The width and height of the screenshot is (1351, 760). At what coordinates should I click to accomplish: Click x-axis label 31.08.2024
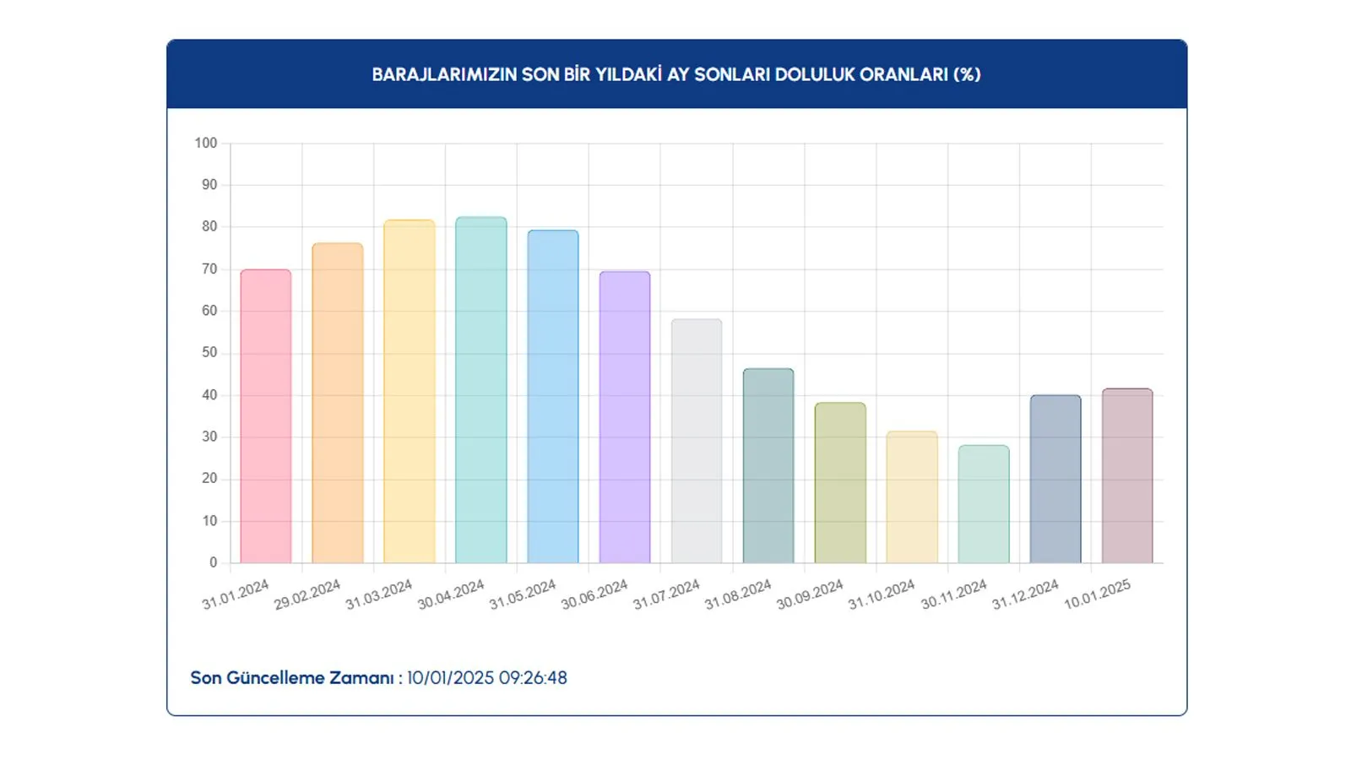point(737,594)
